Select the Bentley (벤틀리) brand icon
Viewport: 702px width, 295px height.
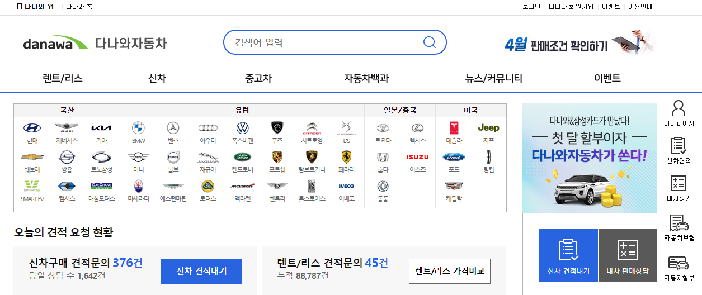[x=277, y=186]
